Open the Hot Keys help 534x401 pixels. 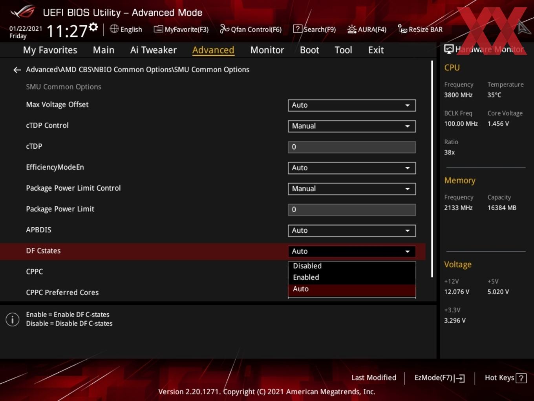coord(505,378)
